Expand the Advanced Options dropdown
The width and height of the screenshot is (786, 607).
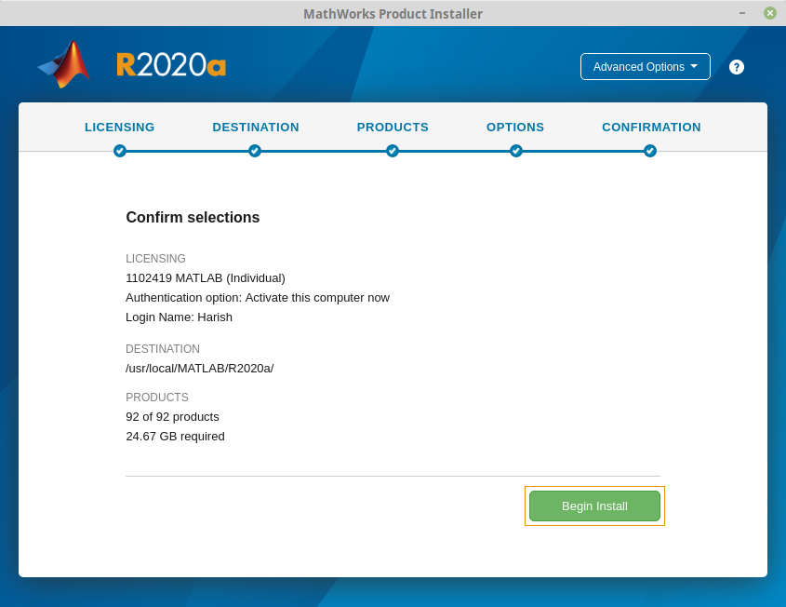click(645, 67)
